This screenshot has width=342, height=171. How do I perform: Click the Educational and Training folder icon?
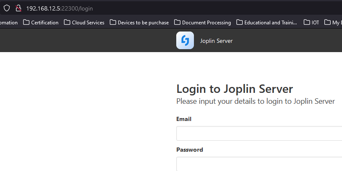pos(239,22)
